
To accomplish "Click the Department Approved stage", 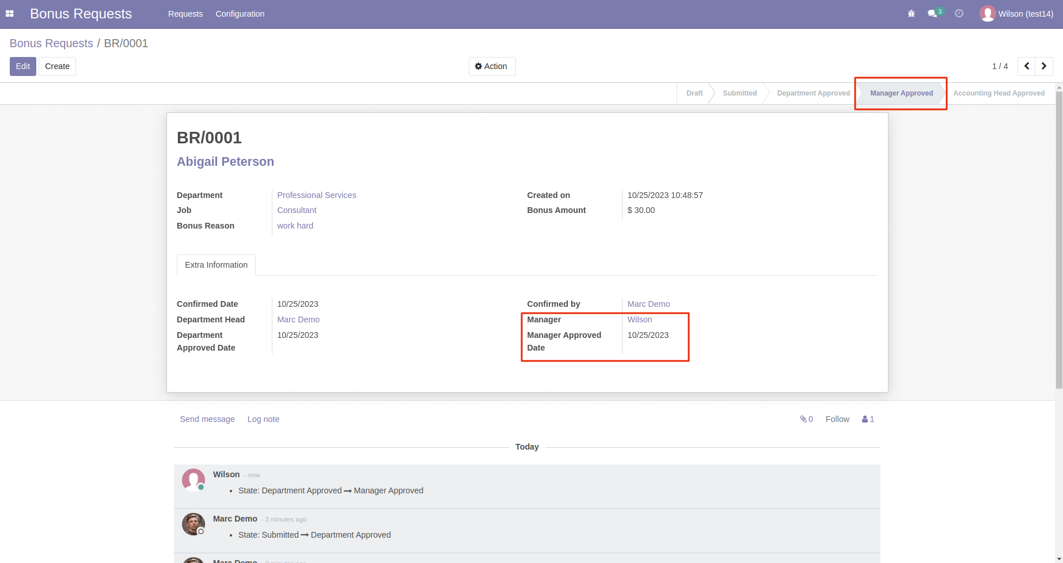I will [x=813, y=93].
